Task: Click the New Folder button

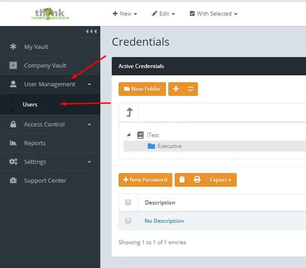Action: 142,89
